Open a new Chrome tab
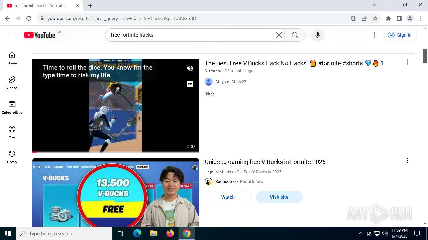The width and height of the screenshot is (428, 240). point(90,6)
